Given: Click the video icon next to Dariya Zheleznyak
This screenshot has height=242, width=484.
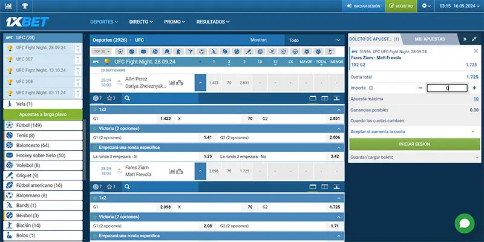Looking at the screenshot, I should [179, 83].
